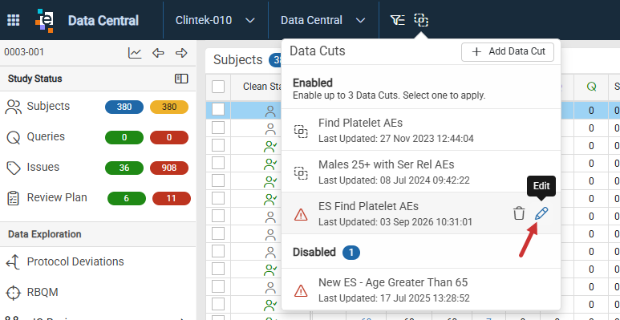
Task: Open the app launcher grid icon
Action: [14, 20]
